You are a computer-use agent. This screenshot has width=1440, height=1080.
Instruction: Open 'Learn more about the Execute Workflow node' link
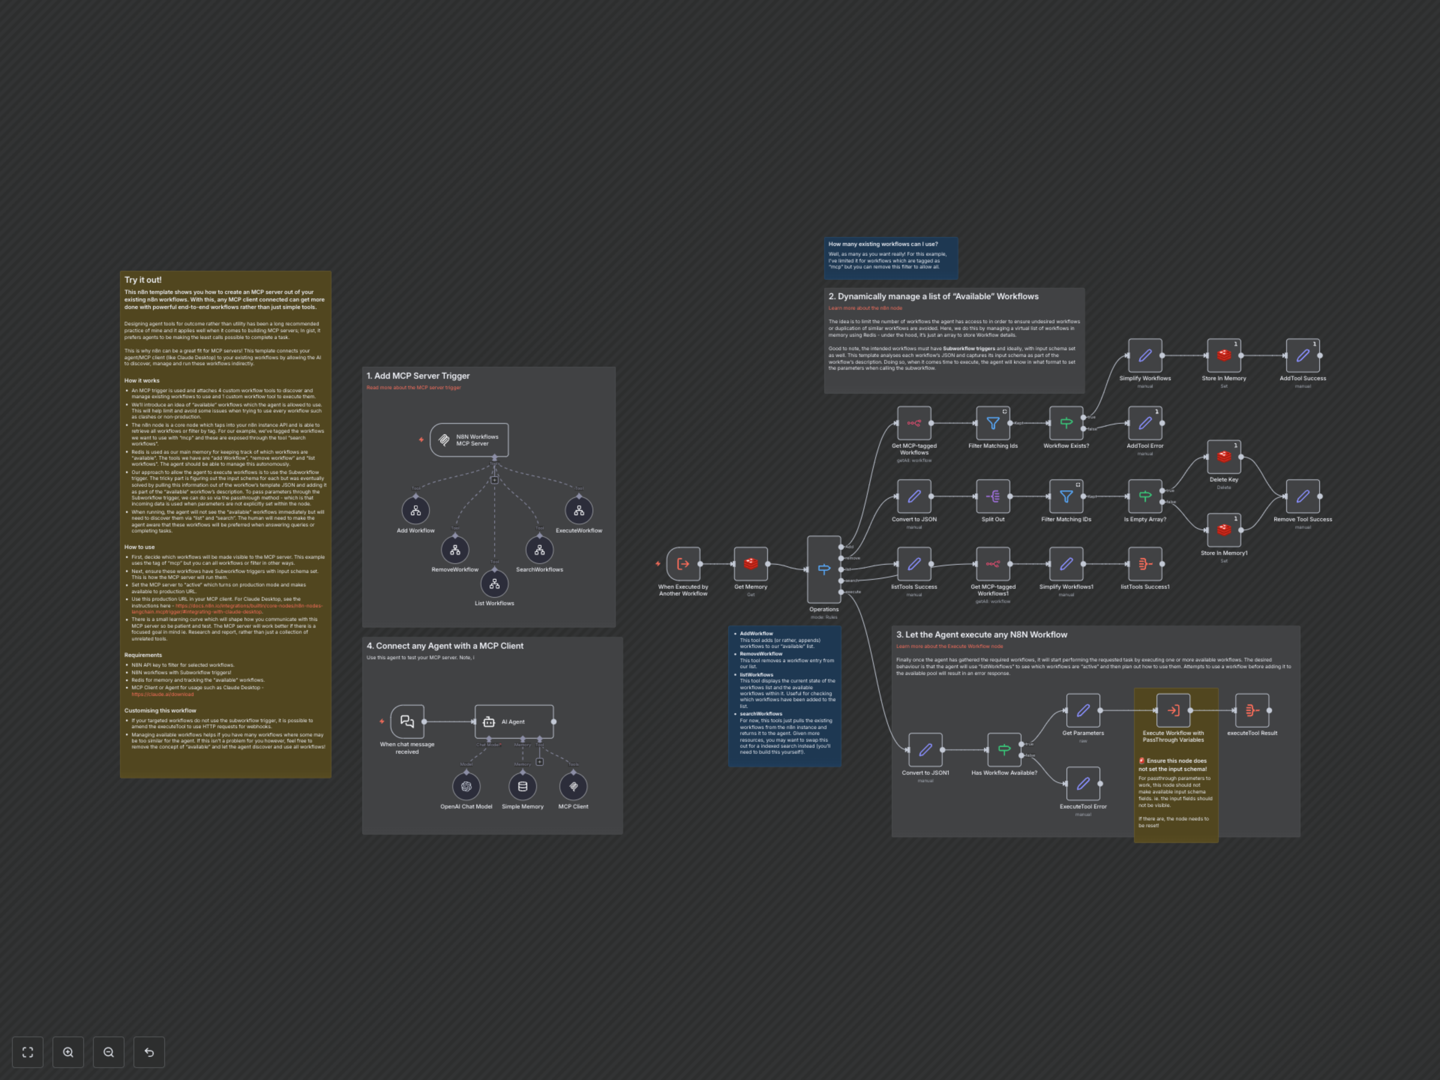pyautogui.click(x=949, y=646)
